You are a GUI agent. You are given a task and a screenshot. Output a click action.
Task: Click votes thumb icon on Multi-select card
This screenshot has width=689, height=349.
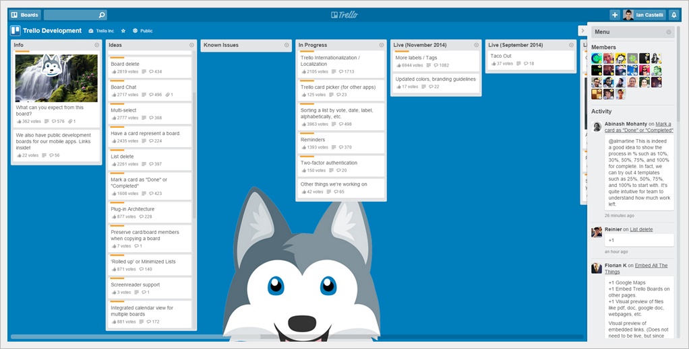click(x=114, y=118)
